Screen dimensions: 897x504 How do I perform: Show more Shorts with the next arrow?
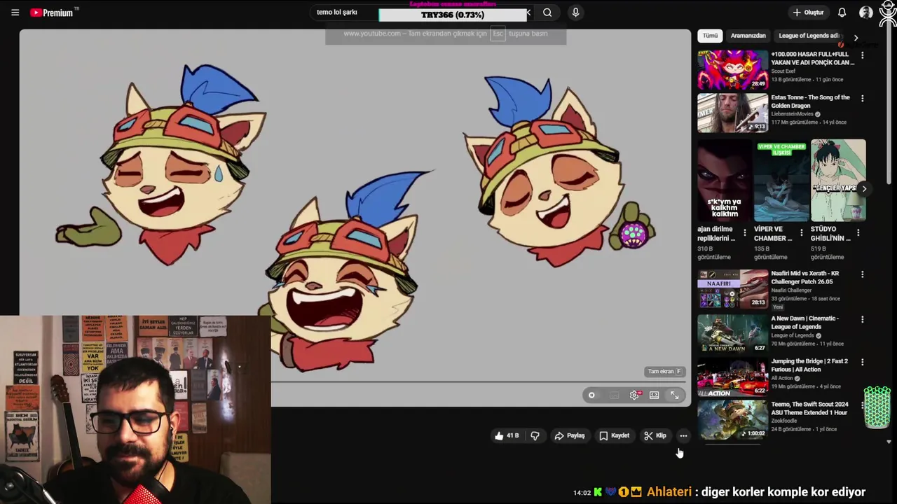click(864, 188)
